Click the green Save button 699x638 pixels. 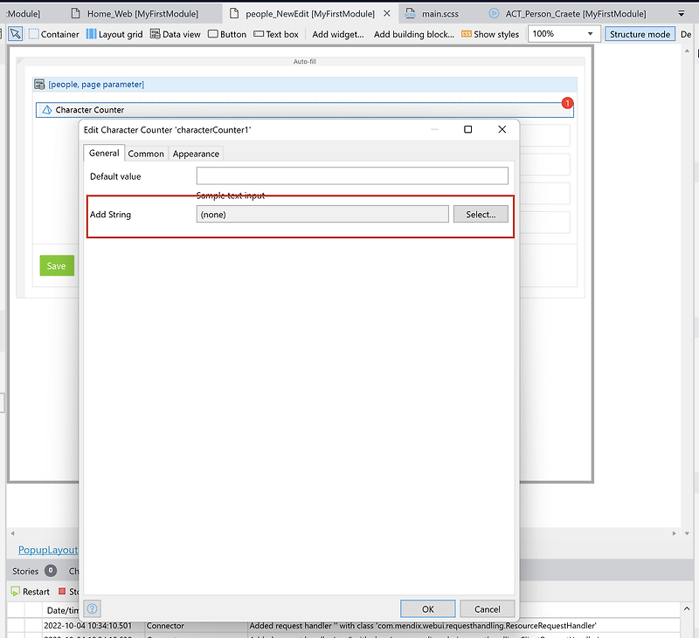[x=56, y=265]
